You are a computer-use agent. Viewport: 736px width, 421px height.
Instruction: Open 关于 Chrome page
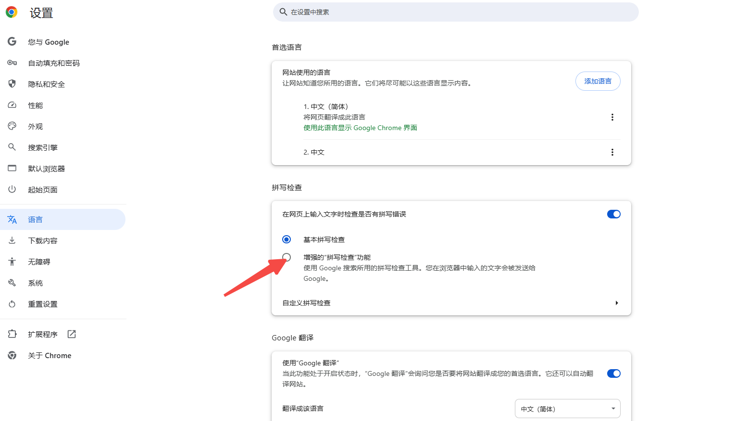click(62, 355)
